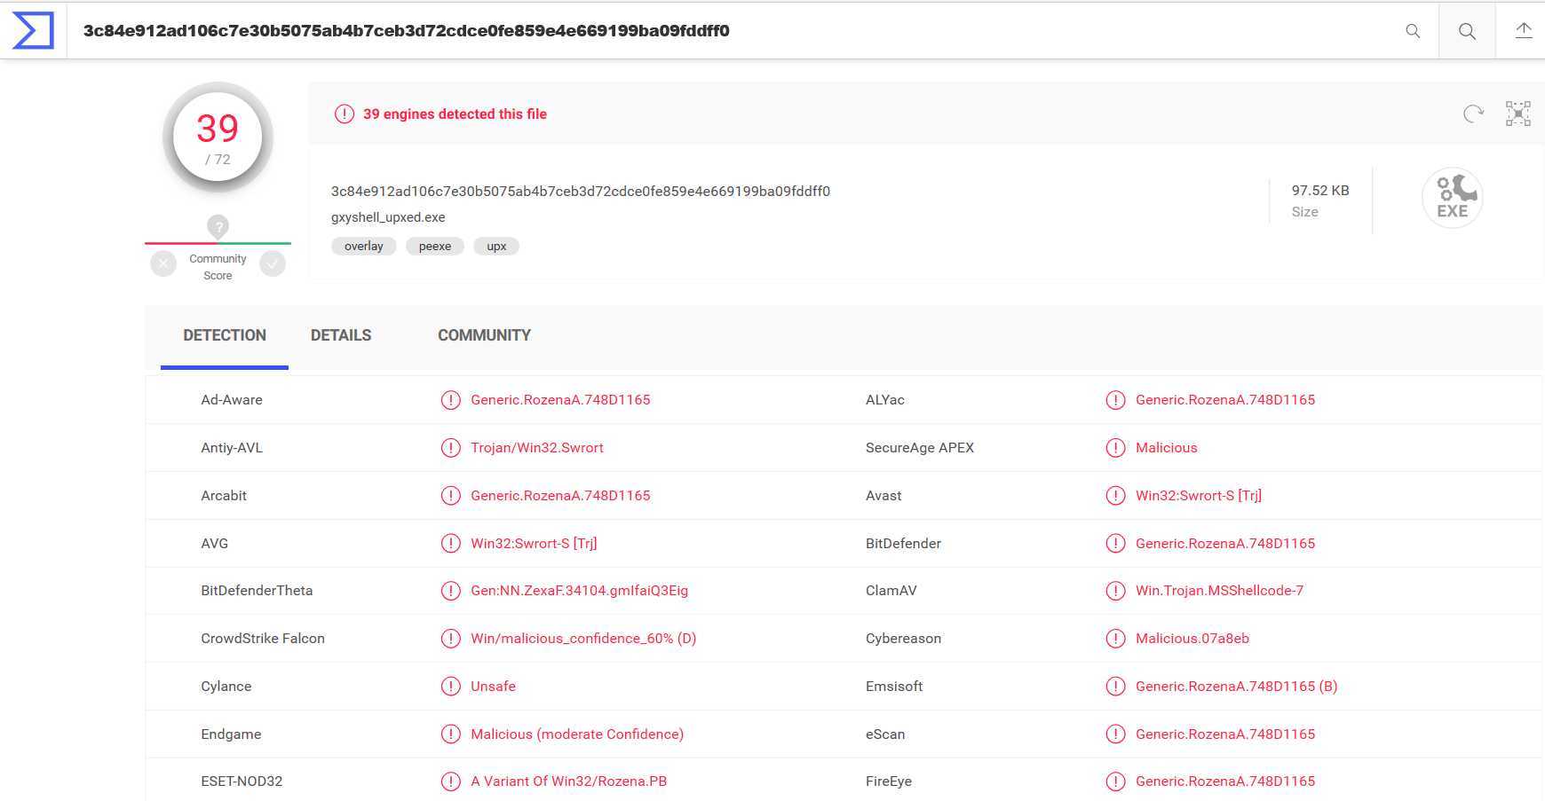The height and width of the screenshot is (801, 1545).
Task: Click Win/malicious_confidence_60% (D) result
Action: [583, 639]
